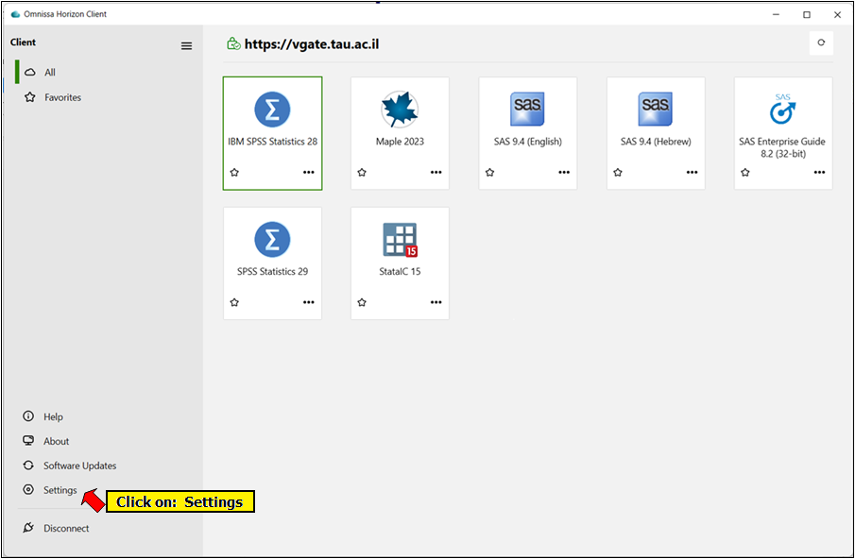Show more options for SAS 9.4 (English)

564,172
